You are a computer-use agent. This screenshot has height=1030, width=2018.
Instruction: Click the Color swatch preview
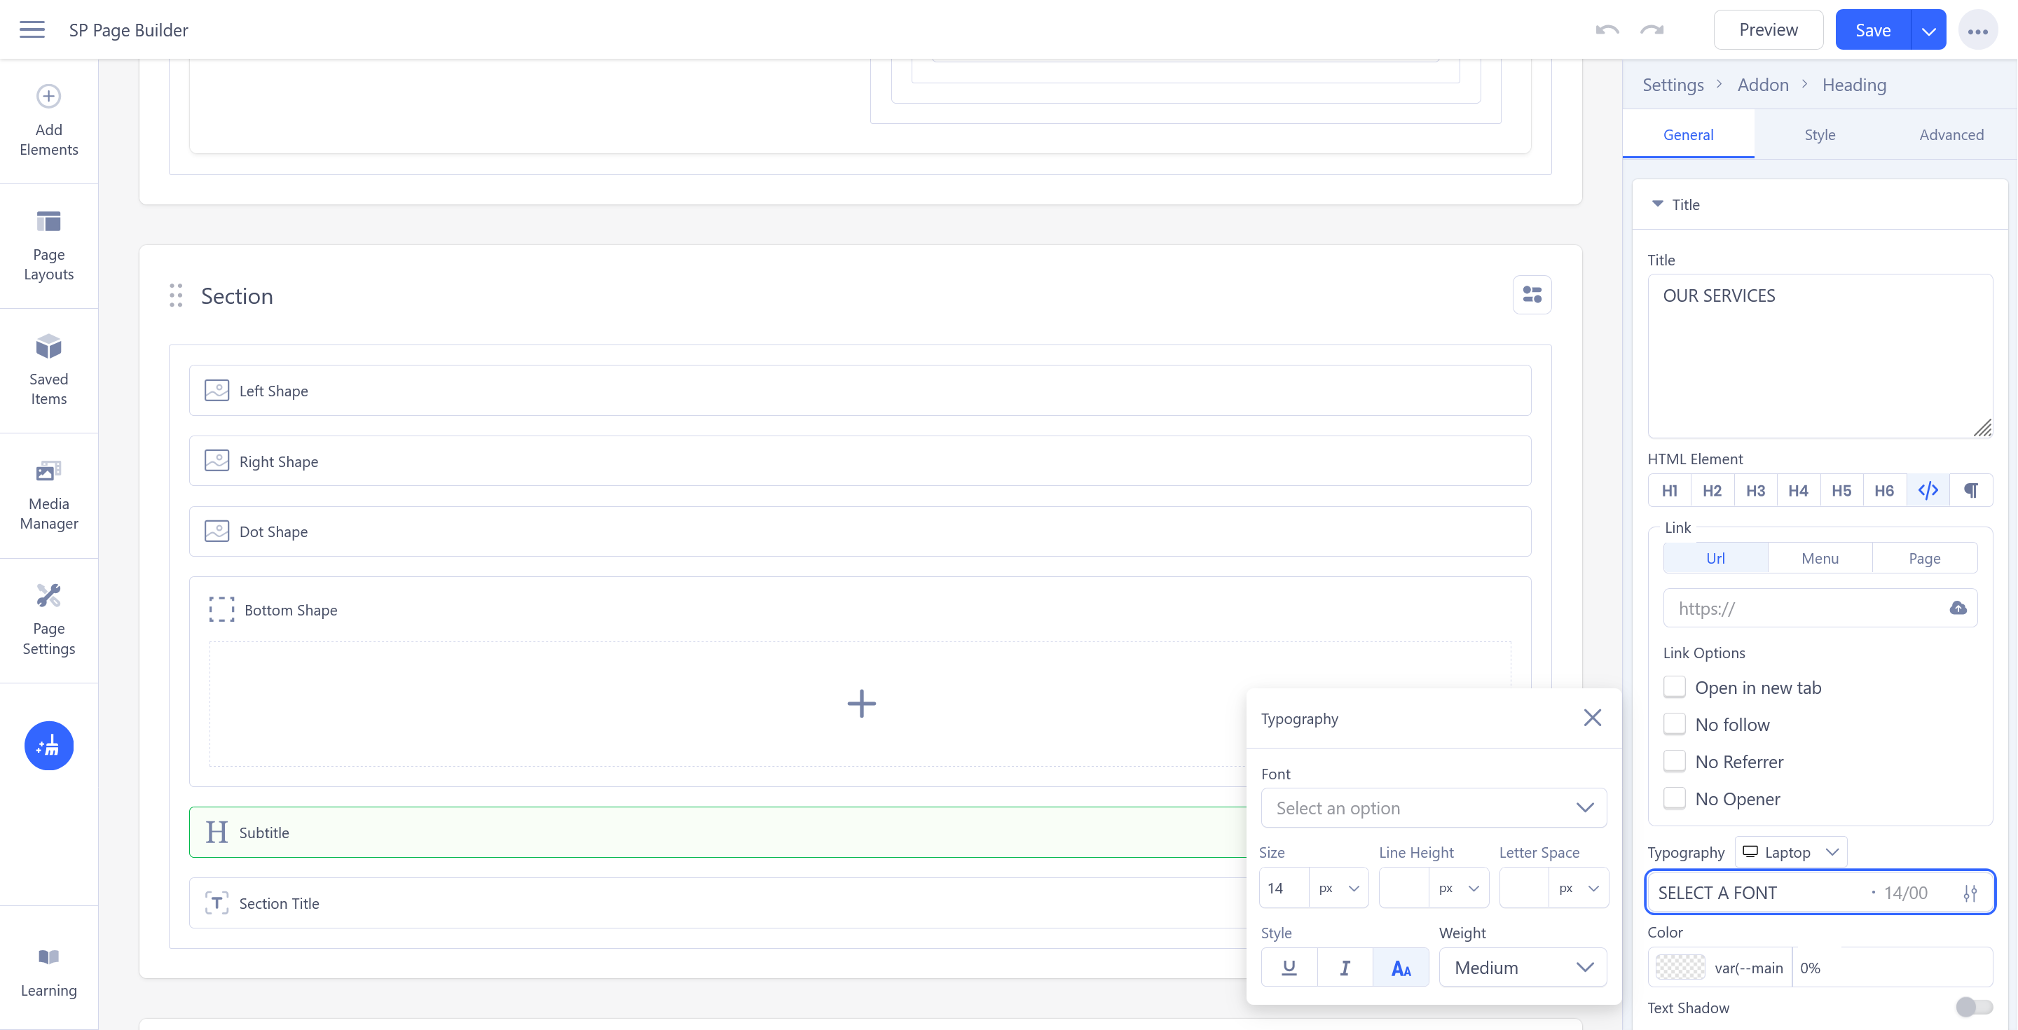pos(1680,968)
